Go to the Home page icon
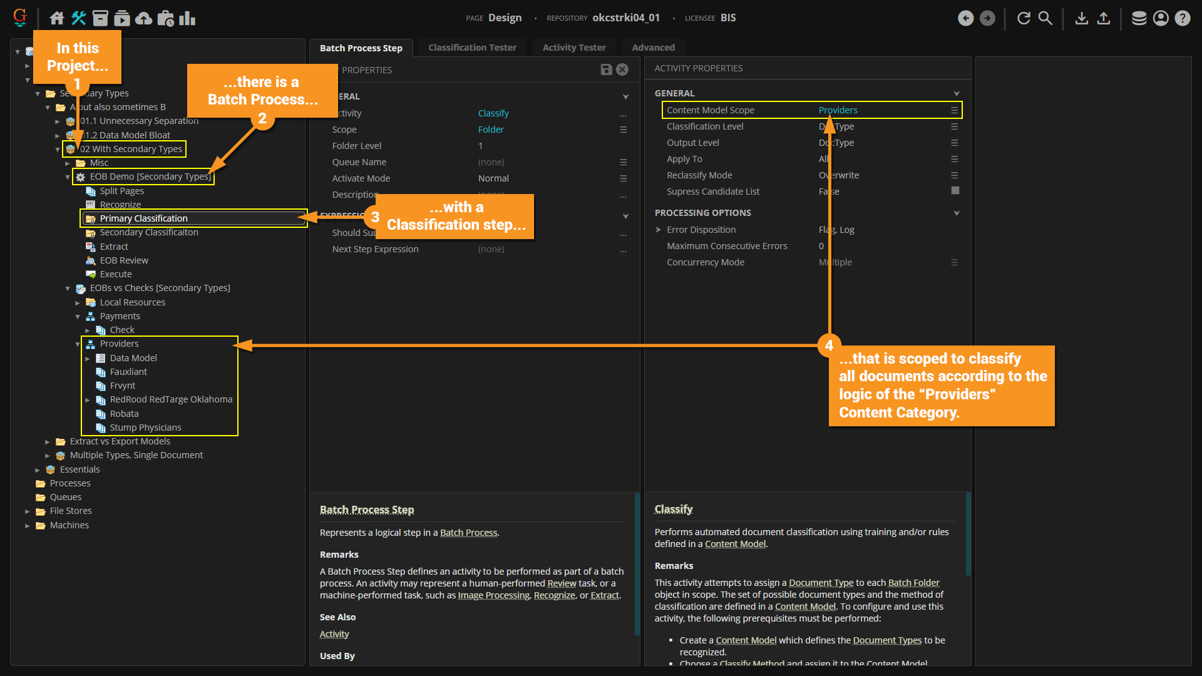Screen dimensions: 1202x676 tap(57, 18)
